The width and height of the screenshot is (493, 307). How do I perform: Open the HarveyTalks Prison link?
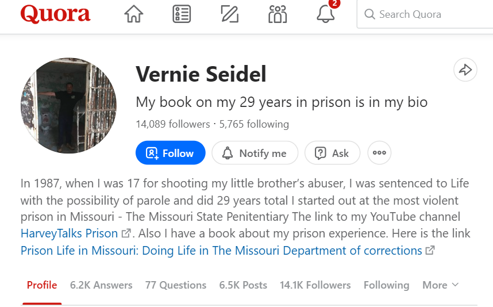[x=70, y=234]
